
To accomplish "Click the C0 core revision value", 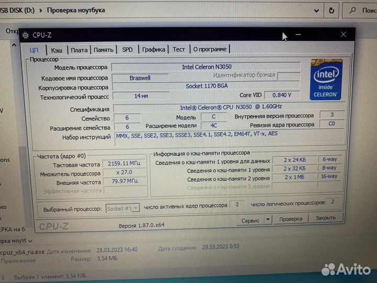I will (x=331, y=124).
